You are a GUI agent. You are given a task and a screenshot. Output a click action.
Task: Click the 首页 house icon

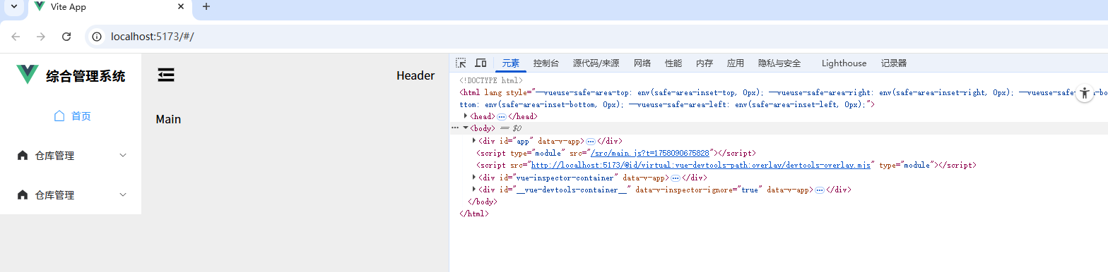[x=60, y=116]
